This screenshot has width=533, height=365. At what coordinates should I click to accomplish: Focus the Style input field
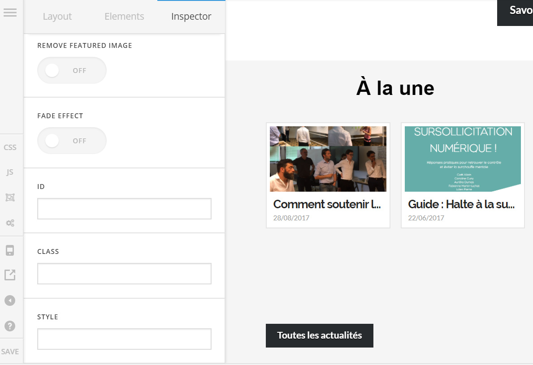(125, 339)
